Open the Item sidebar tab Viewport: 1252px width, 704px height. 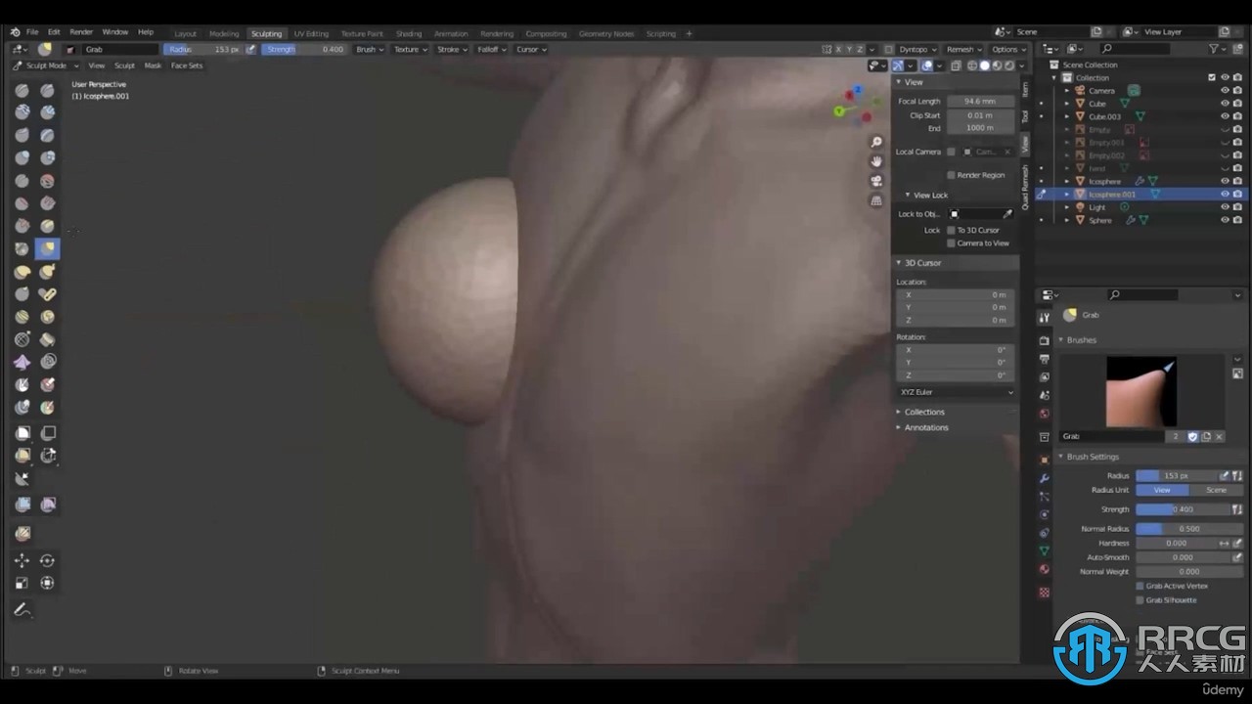[x=1025, y=89]
